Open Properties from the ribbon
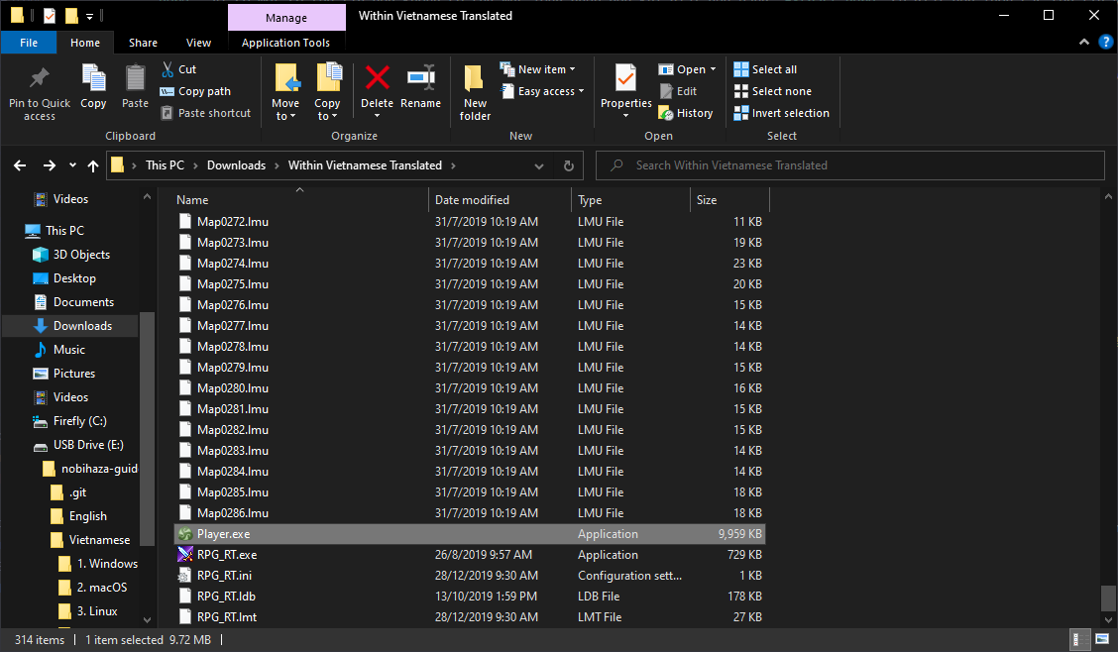 click(625, 79)
